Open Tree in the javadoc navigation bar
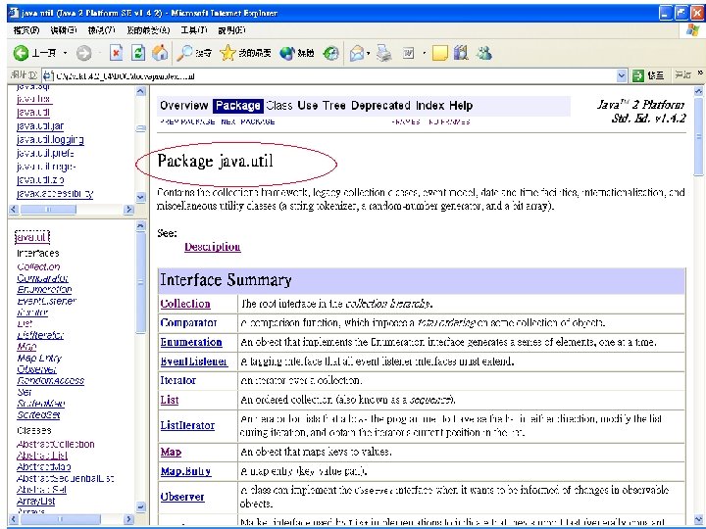Viewport: 706px width, 529px height. (334, 105)
